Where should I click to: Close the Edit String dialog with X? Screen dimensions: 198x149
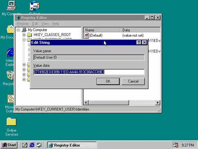pyautogui.click(x=144, y=43)
